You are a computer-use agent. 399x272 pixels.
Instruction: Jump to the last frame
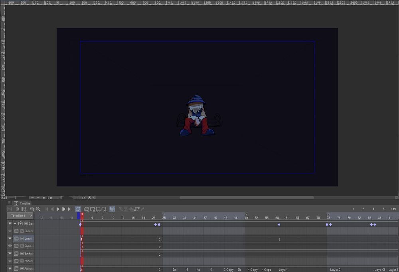[x=69, y=209]
